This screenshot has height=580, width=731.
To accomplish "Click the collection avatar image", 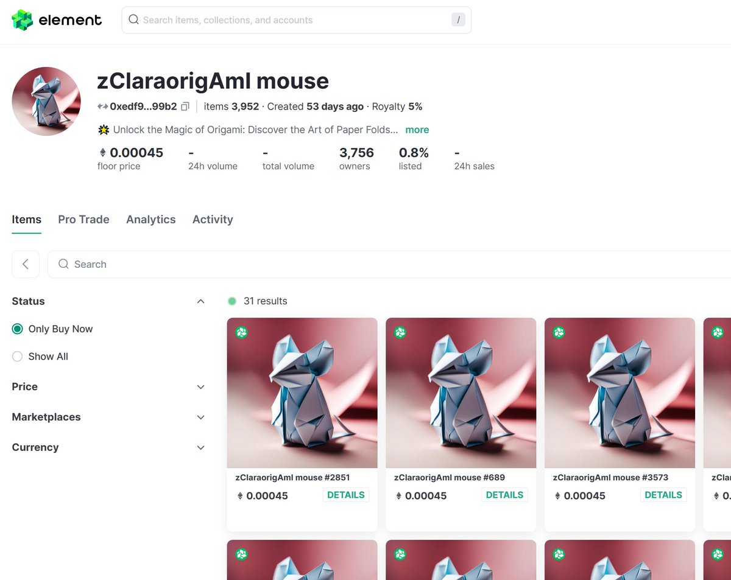I will 46,101.
